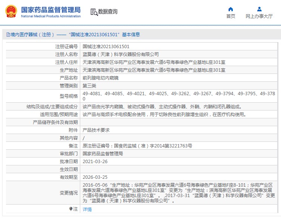Screen dimensions: 281x218
Task: Click the national emblem logo
Action: click(11, 12)
